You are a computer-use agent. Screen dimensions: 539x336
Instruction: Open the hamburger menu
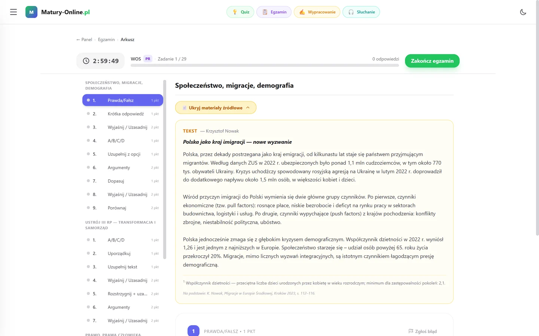point(13,12)
